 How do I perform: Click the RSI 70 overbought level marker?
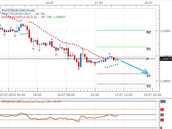click(162, 109)
